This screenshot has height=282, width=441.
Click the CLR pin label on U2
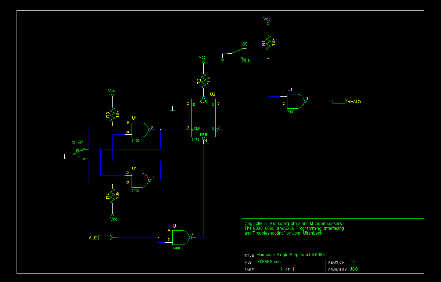pos(203,101)
